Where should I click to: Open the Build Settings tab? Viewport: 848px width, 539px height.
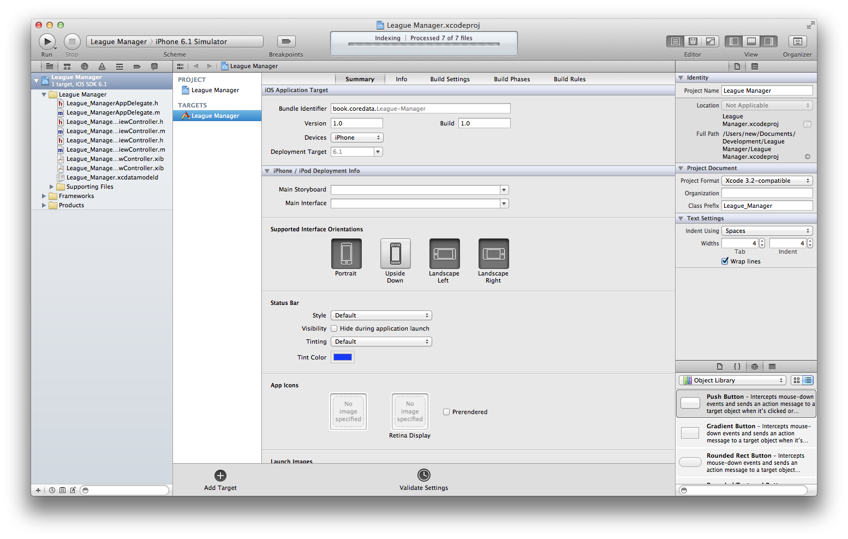(x=450, y=79)
